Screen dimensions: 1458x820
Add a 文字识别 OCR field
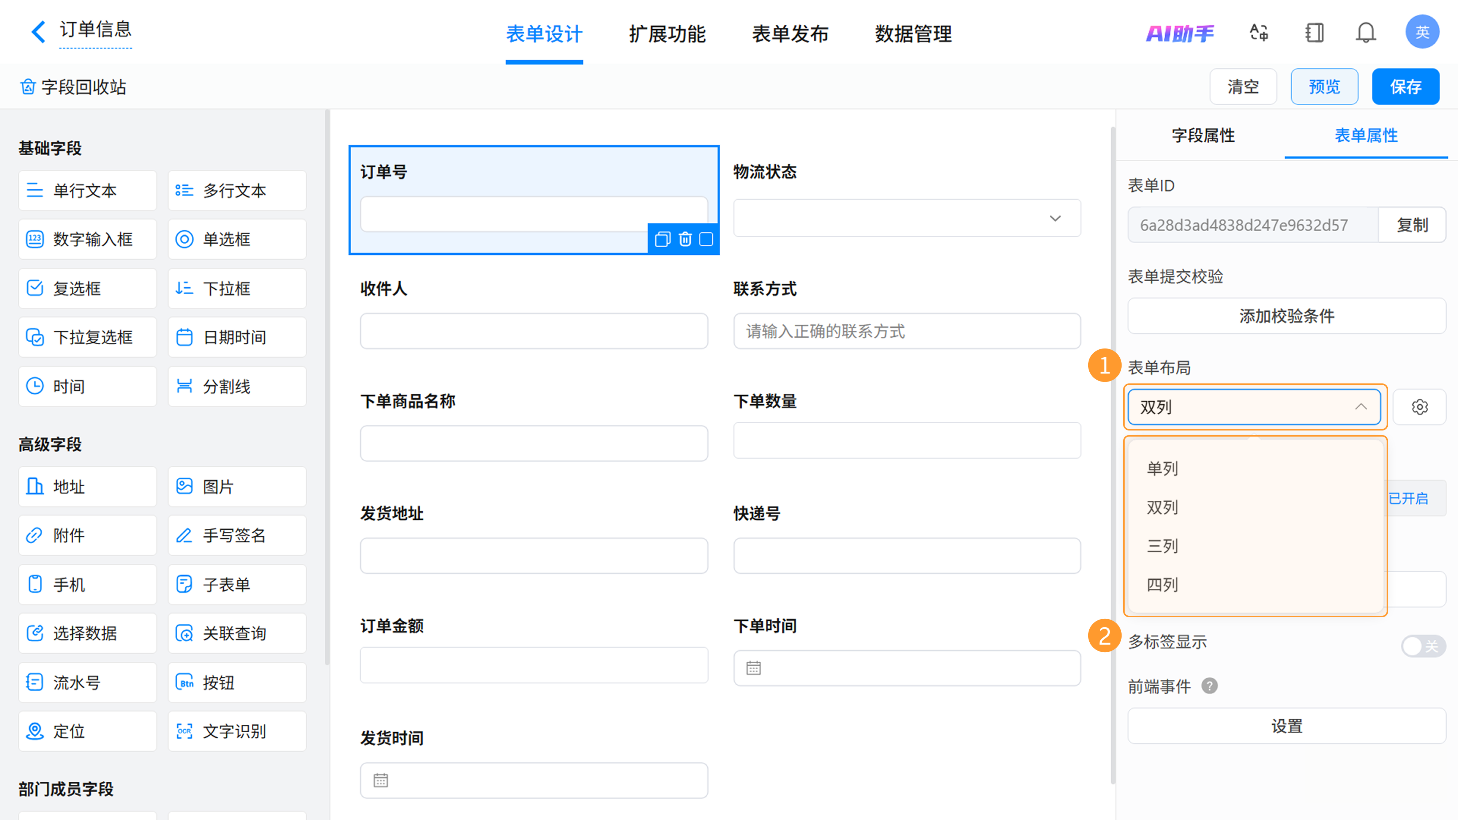pyautogui.click(x=237, y=731)
